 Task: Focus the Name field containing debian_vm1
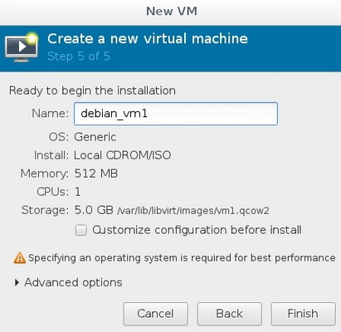176,114
